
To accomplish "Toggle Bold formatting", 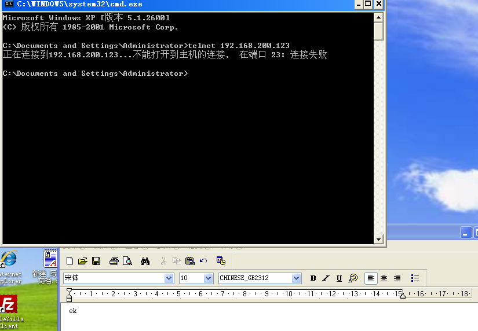I will pos(313,278).
